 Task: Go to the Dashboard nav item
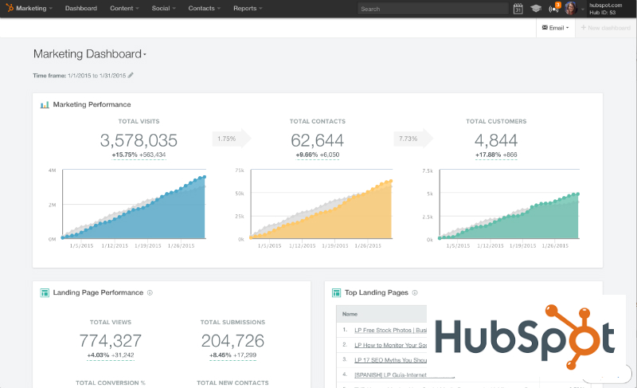[x=81, y=9]
